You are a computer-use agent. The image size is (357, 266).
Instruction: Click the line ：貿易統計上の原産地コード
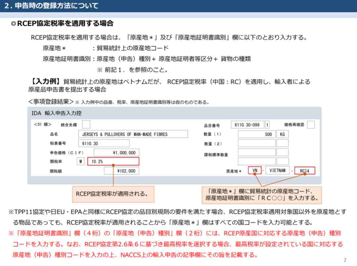point(130,48)
